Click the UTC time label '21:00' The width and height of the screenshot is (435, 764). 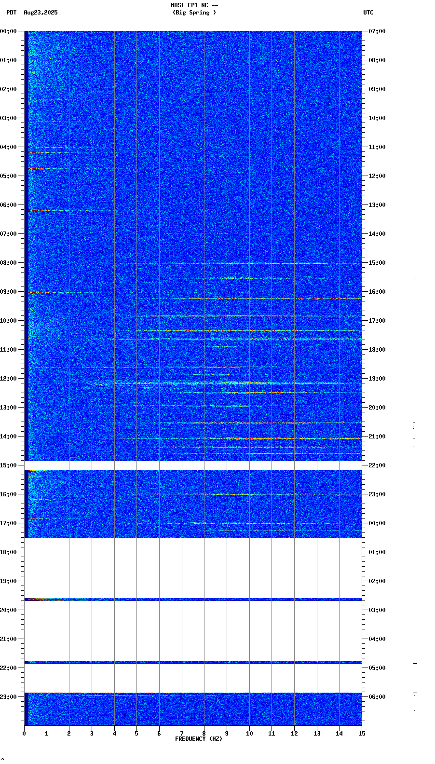click(377, 437)
